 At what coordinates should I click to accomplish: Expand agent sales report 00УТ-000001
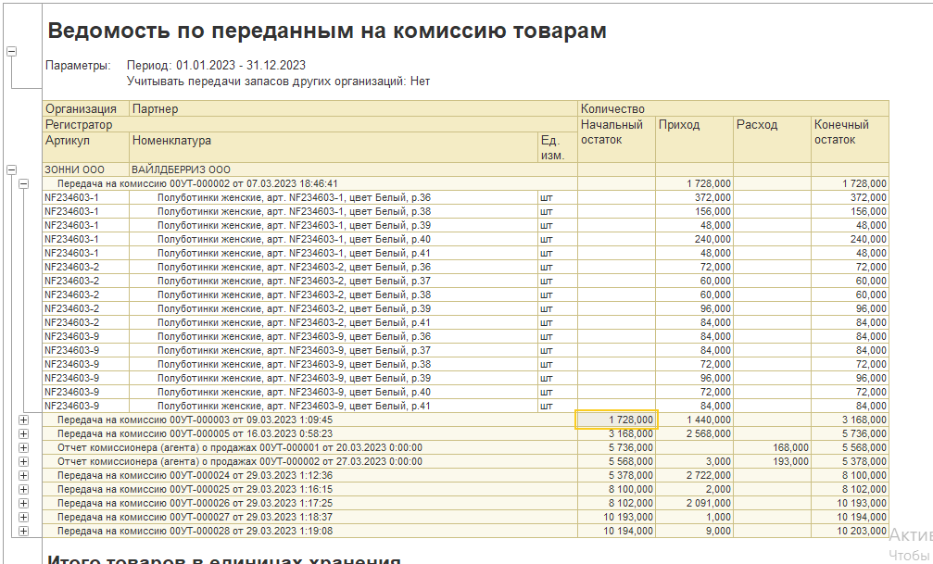tap(23, 447)
